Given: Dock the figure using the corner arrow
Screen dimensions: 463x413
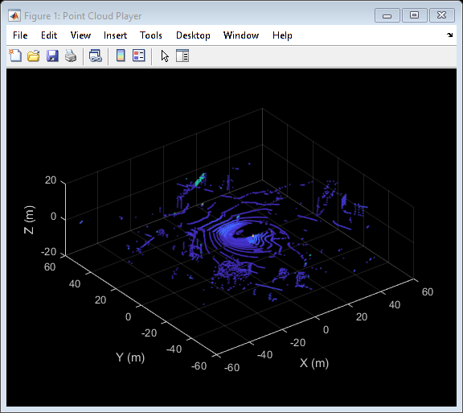Looking at the screenshot, I should click(449, 35).
